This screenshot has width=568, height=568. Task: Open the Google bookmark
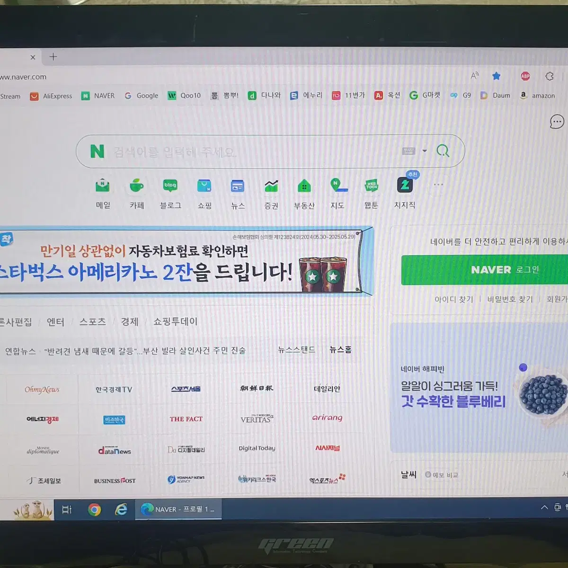tap(141, 96)
